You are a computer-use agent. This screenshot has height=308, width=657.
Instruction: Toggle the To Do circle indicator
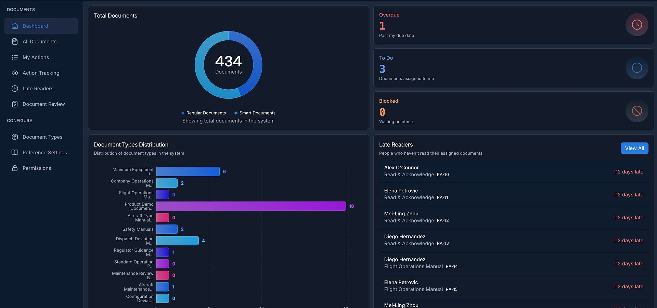pyautogui.click(x=636, y=68)
